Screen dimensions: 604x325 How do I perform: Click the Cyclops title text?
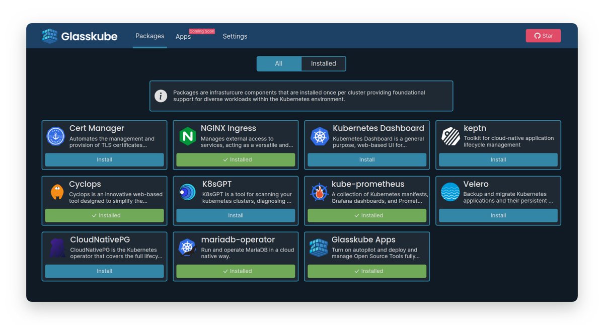[x=85, y=184]
